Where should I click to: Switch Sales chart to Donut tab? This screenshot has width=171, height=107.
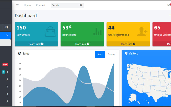tap(111, 54)
